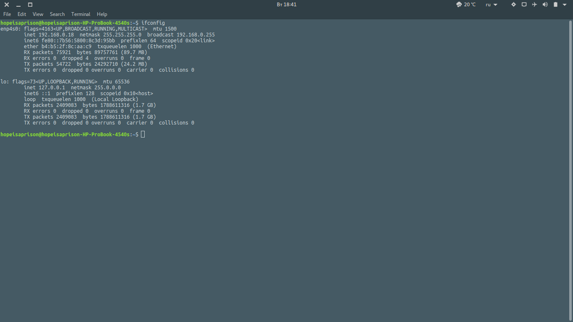Screen dimensions: 573x322
Task: Click the flags=73 text for loopback
Action: pyautogui.click(x=24, y=81)
